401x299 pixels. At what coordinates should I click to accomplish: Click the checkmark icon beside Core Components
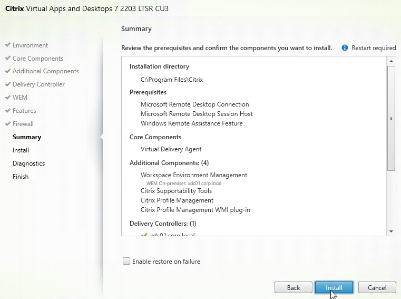[x=8, y=58]
